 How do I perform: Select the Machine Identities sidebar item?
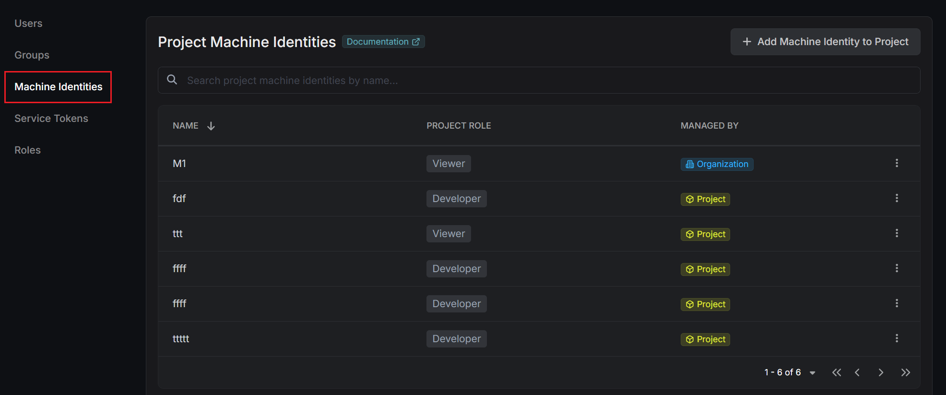point(58,87)
